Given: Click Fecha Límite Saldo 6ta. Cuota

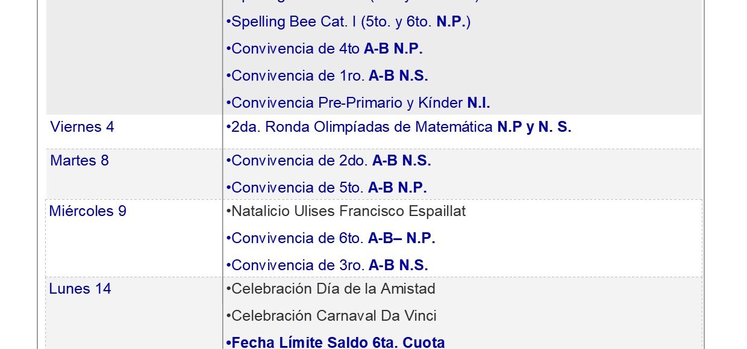Looking at the screenshot, I should coord(336,343).
